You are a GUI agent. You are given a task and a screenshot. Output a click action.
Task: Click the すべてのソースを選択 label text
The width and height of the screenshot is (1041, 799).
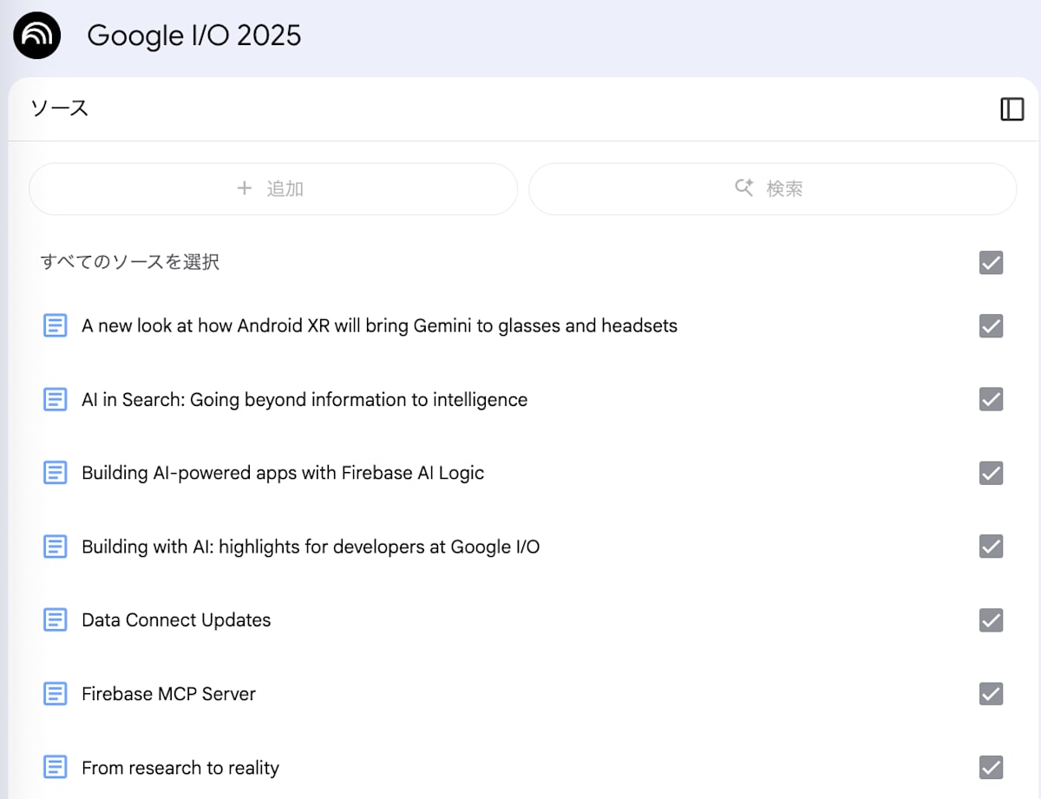pos(129,262)
